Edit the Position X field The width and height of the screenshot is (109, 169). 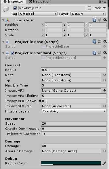[x=53, y=25]
